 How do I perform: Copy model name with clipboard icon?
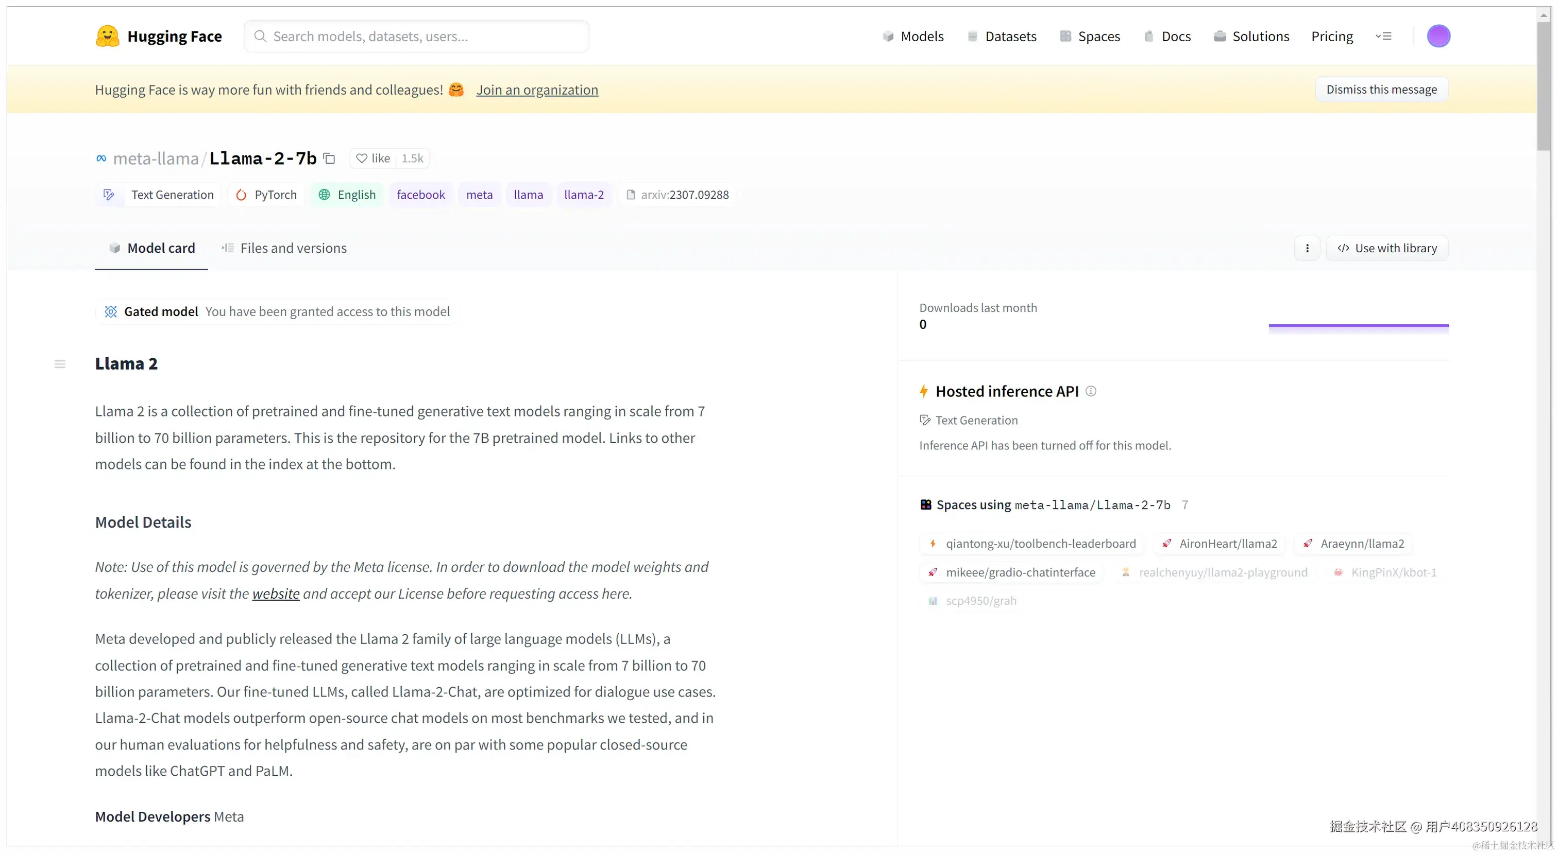tap(330, 159)
